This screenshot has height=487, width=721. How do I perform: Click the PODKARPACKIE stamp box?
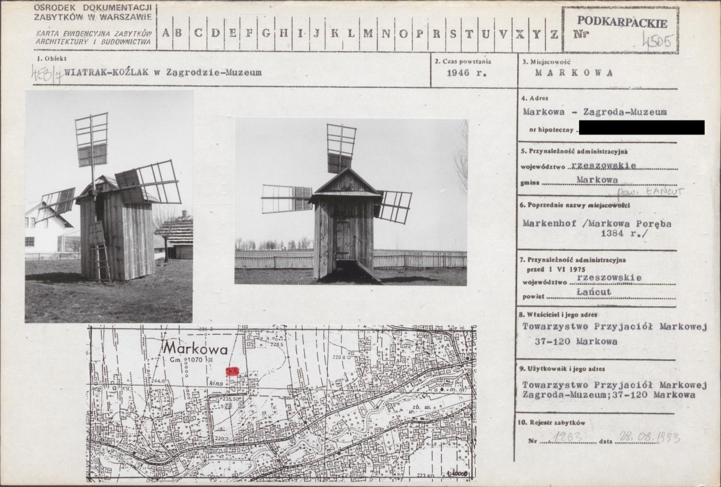point(621,30)
